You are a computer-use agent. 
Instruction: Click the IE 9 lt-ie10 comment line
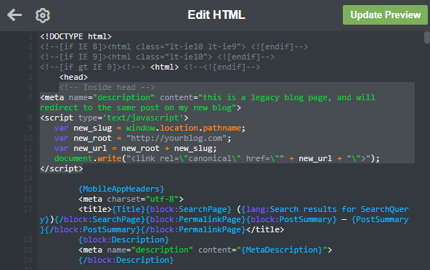pyautogui.click(x=157, y=57)
